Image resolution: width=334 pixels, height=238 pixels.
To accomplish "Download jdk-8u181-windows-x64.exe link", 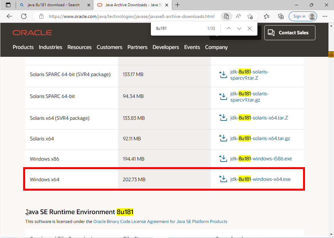I will tap(260, 179).
